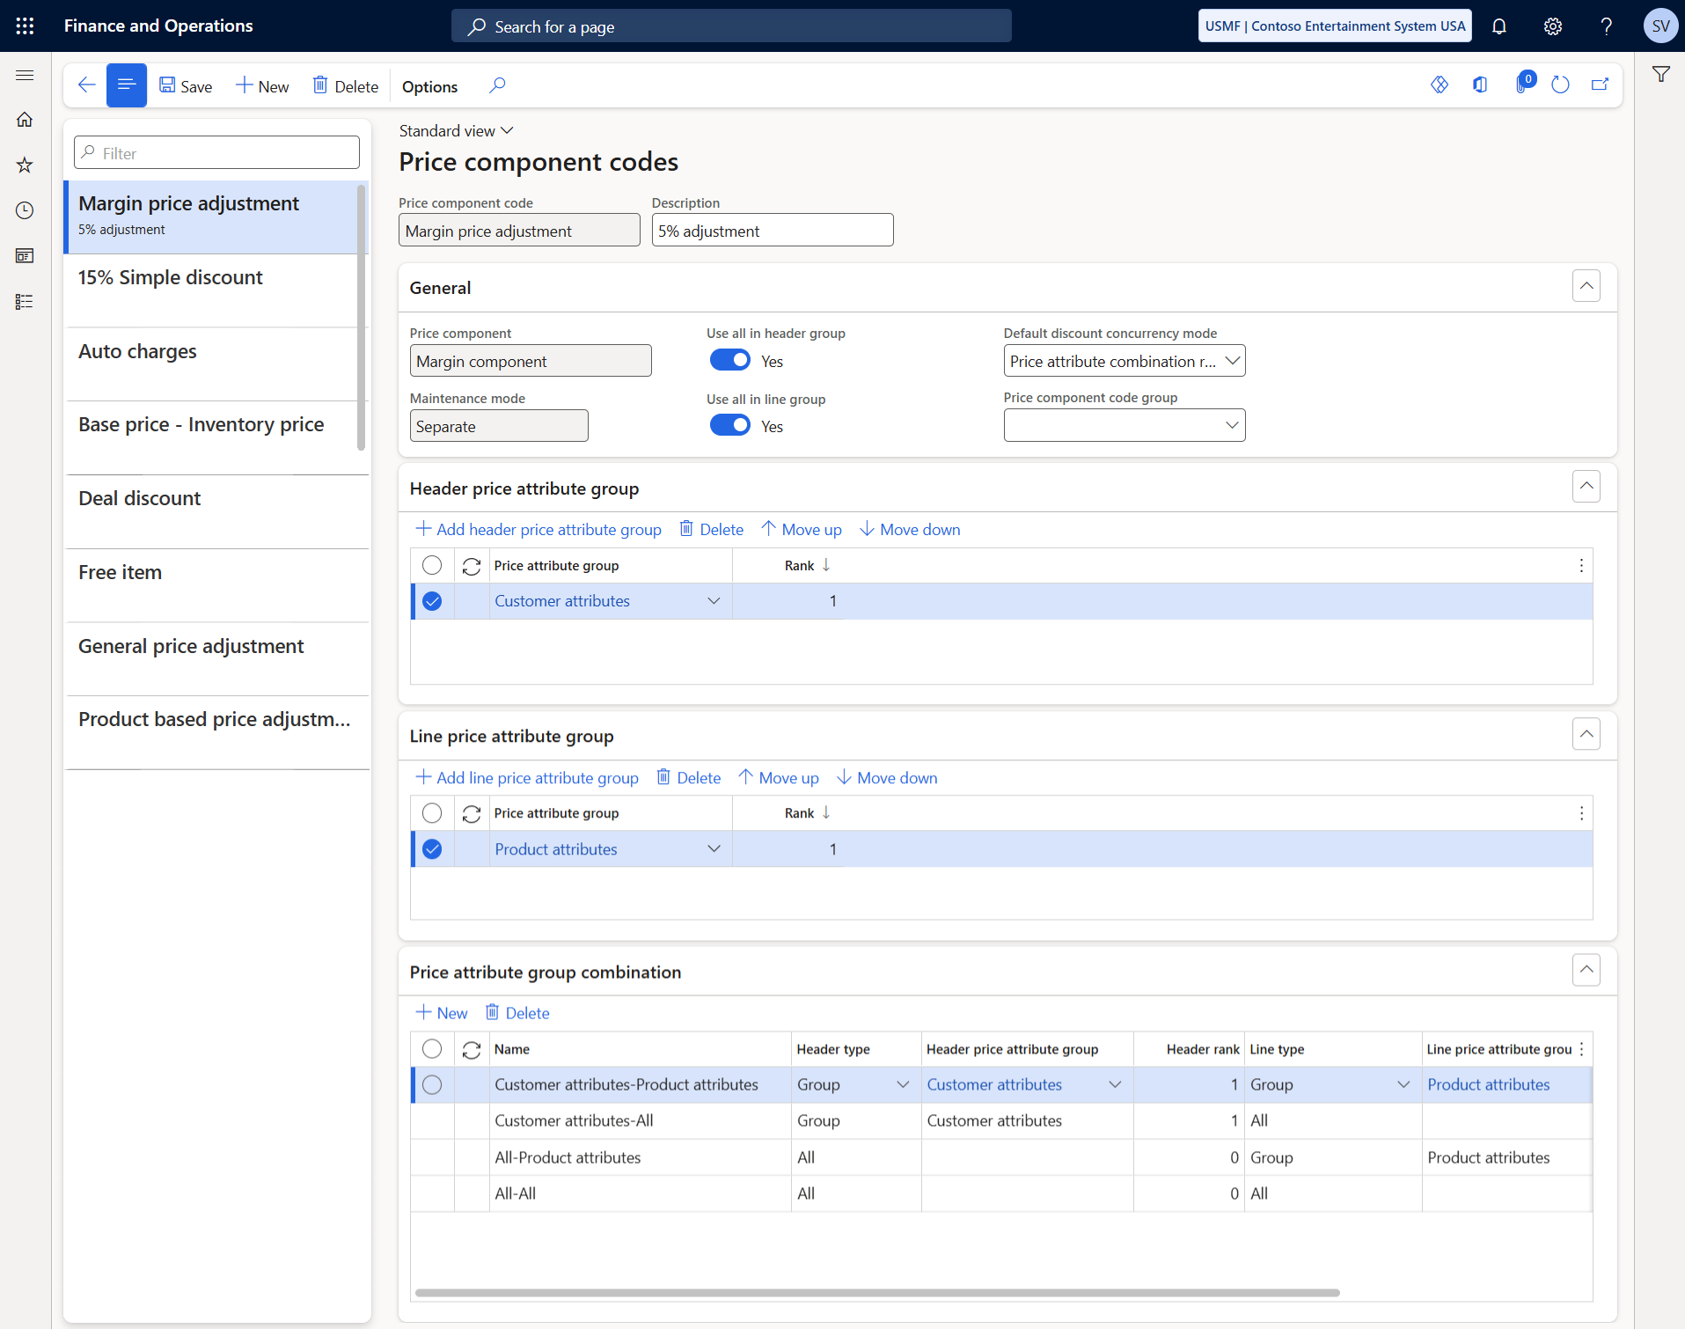Open the Standard view dropdown
1685x1329 pixels.
point(456,131)
